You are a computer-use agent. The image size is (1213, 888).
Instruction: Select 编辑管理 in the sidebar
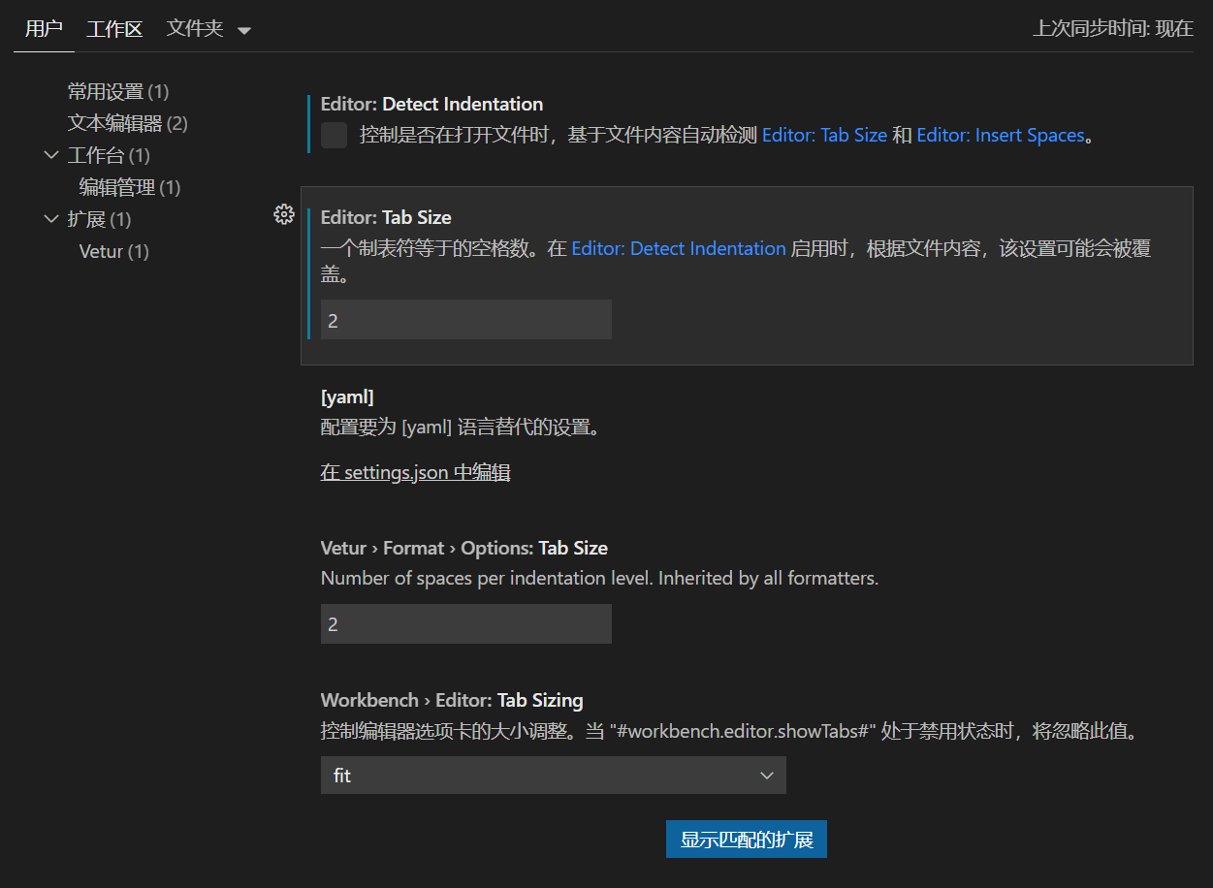click(129, 187)
